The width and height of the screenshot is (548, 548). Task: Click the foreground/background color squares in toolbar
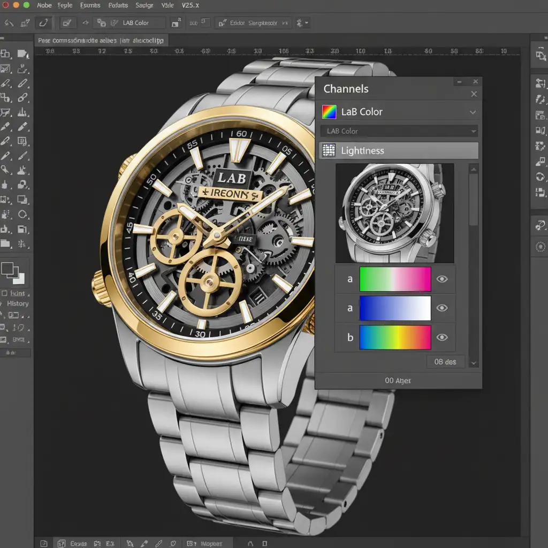click(x=13, y=272)
